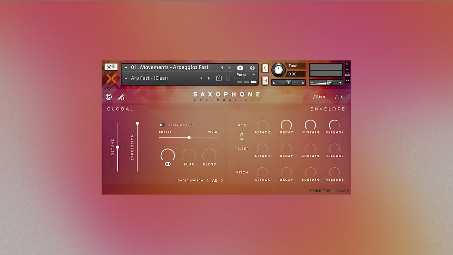This screenshot has width=453, height=255.
Task: Click the AMP Attack knob
Action: coord(262,125)
